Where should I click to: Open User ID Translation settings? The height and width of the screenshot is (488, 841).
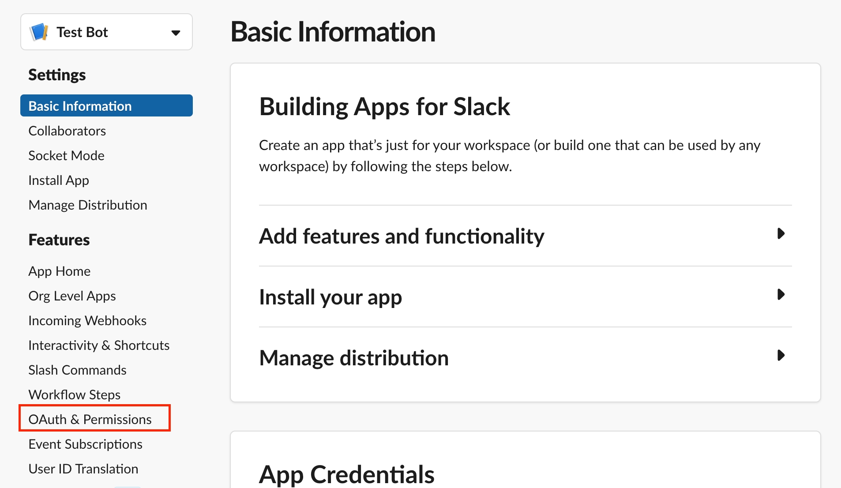click(x=83, y=469)
